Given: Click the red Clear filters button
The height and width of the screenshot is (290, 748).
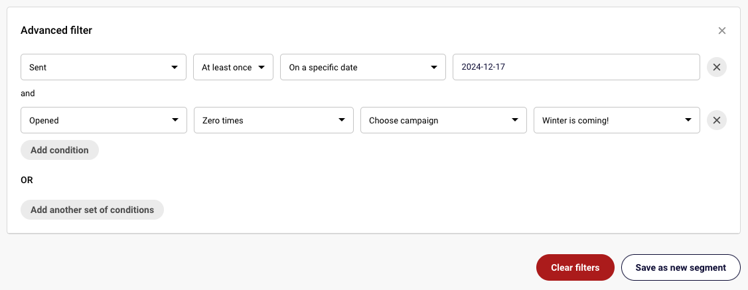Looking at the screenshot, I should pos(575,267).
